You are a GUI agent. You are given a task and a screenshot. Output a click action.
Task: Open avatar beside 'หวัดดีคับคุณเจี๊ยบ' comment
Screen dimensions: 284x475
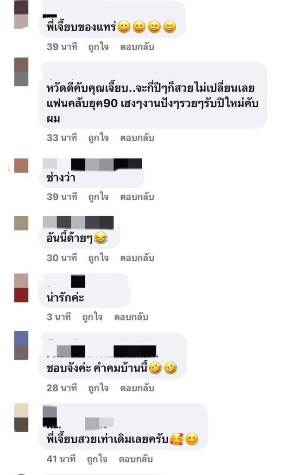[21, 72]
